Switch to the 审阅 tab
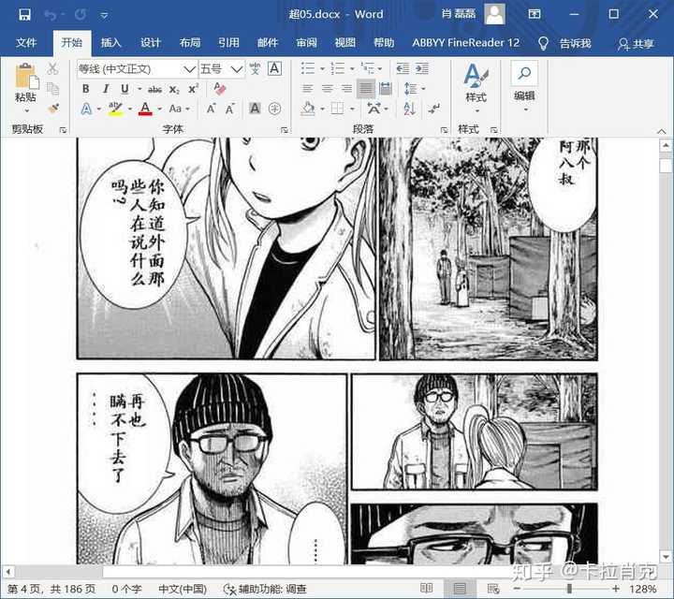 (x=306, y=43)
